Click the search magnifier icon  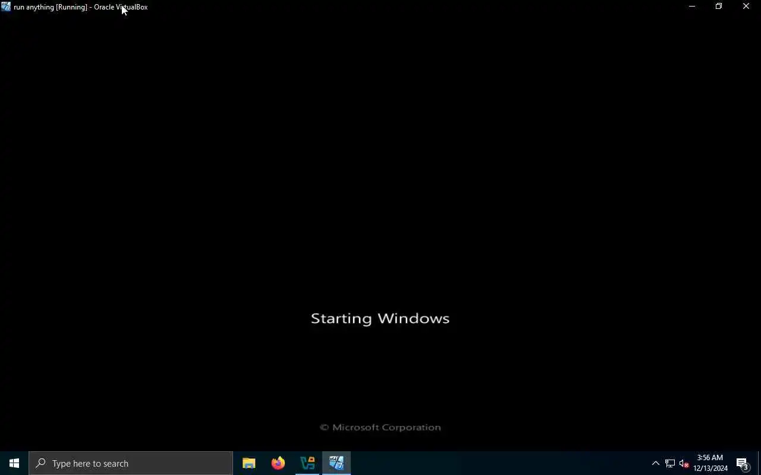(40, 463)
